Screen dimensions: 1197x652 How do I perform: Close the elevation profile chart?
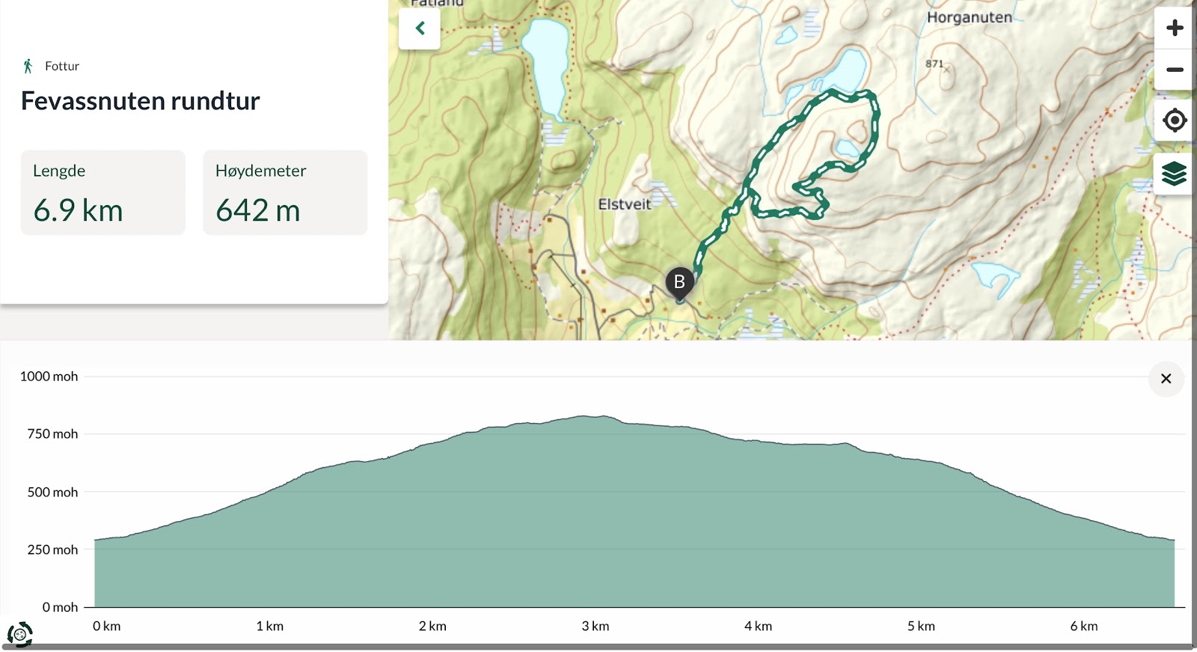point(1166,379)
